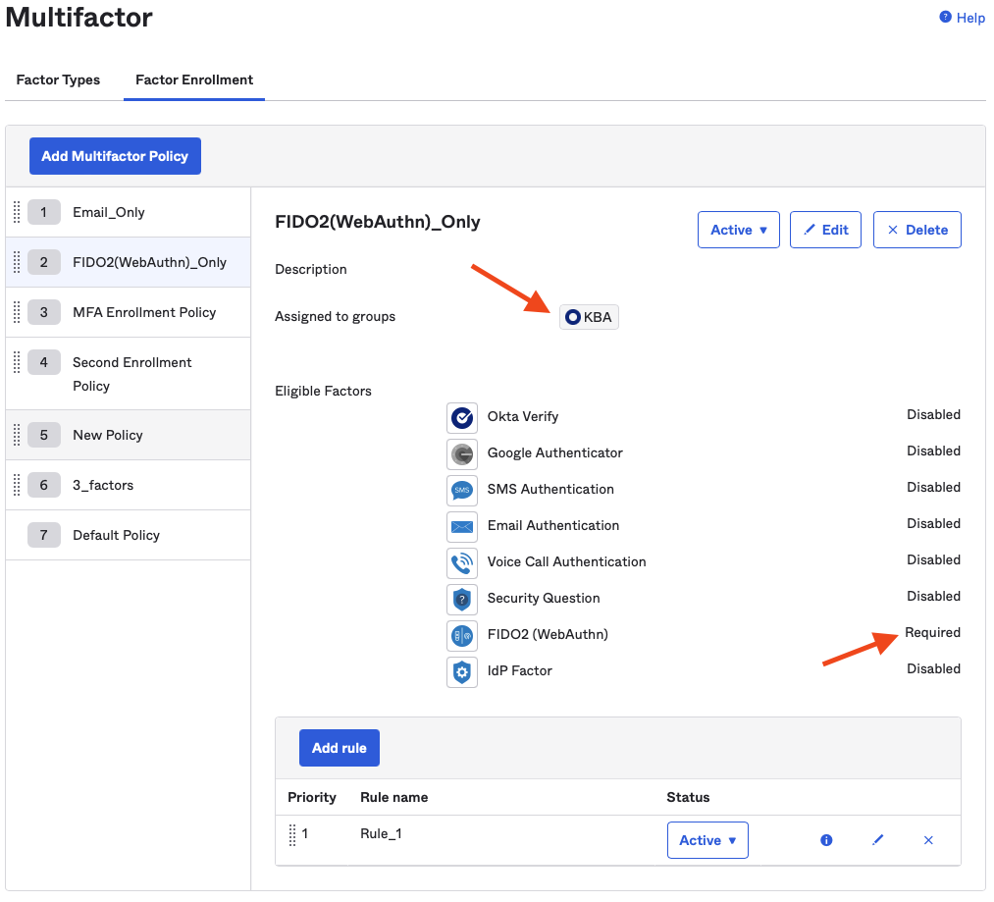Edit Rule_1 with the pencil icon
The width and height of the screenshot is (994, 902).
point(877,840)
